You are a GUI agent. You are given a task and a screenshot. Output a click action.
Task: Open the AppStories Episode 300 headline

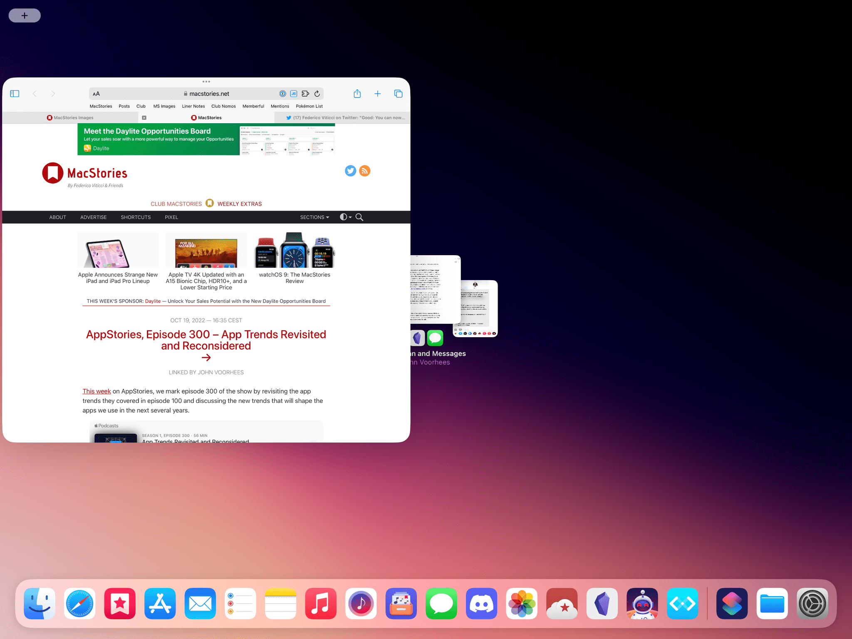pyautogui.click(x=206, y=340)
